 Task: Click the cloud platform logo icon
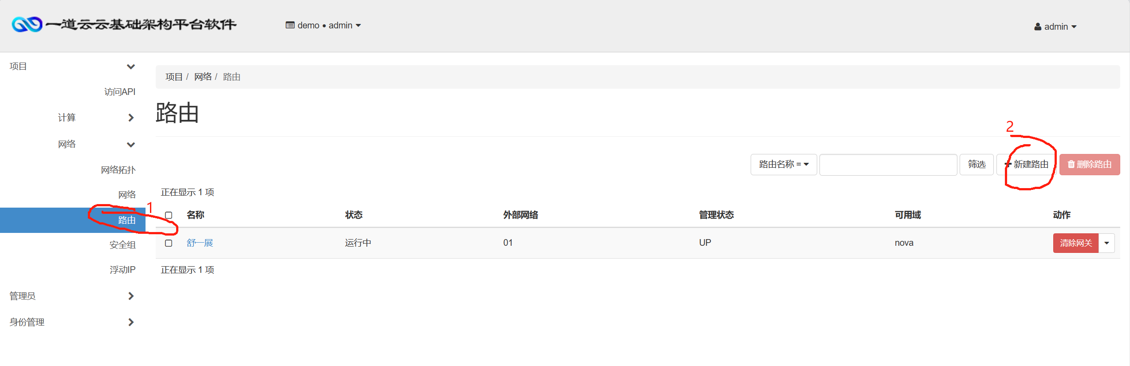pyautogui.click(x=27, y=24)
